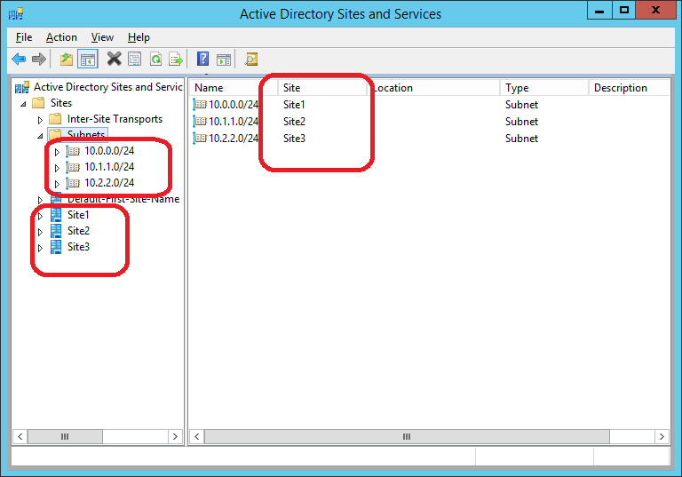The height and width of the screenshot is (477, 682).
Task: Click Site2 cell in Site column
Action: (x=294, y=122)
